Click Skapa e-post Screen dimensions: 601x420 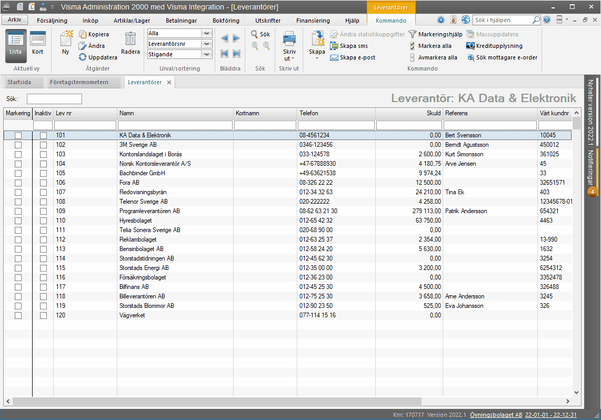click(353, 57)
